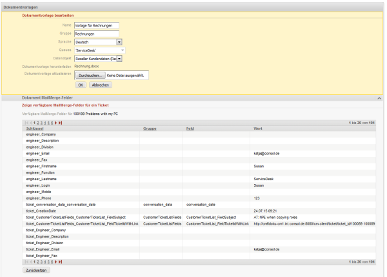Go to first page in top paginator
This screenshot has height=277, width=387.
tap(26, 122)
